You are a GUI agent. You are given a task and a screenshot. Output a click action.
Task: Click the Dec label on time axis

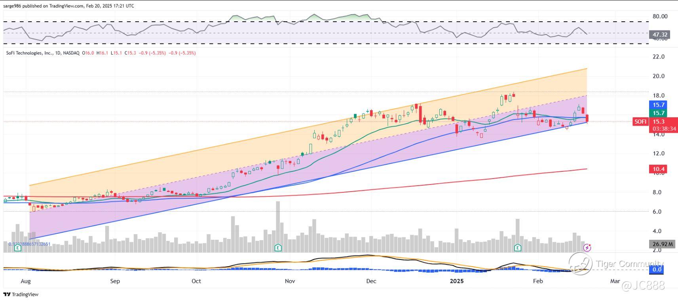(x=371, y=281)
